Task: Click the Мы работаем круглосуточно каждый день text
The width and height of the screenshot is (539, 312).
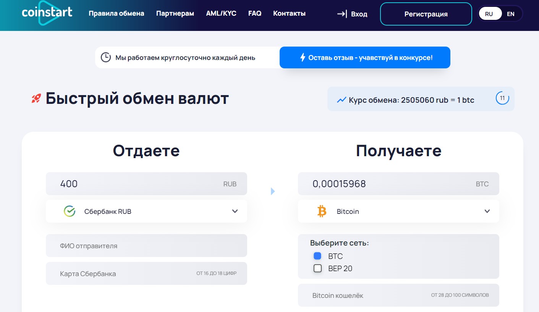Action: click(185, 58)
